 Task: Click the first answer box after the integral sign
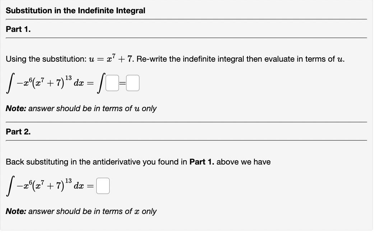pos(112,82)
